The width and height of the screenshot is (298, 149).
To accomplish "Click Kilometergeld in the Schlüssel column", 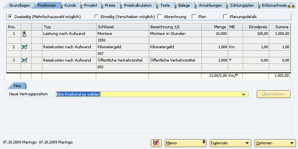I will pos(122,47).
